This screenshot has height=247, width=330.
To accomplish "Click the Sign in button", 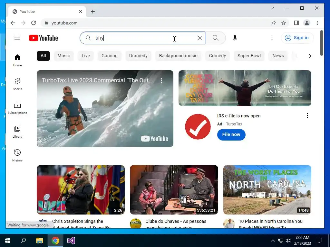I will point(297,38).
